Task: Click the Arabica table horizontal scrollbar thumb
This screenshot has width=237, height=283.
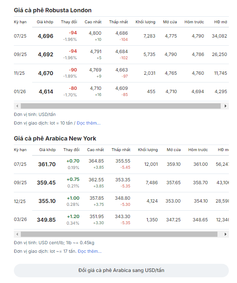Action: pyautogui.click(x=119, y=234)
